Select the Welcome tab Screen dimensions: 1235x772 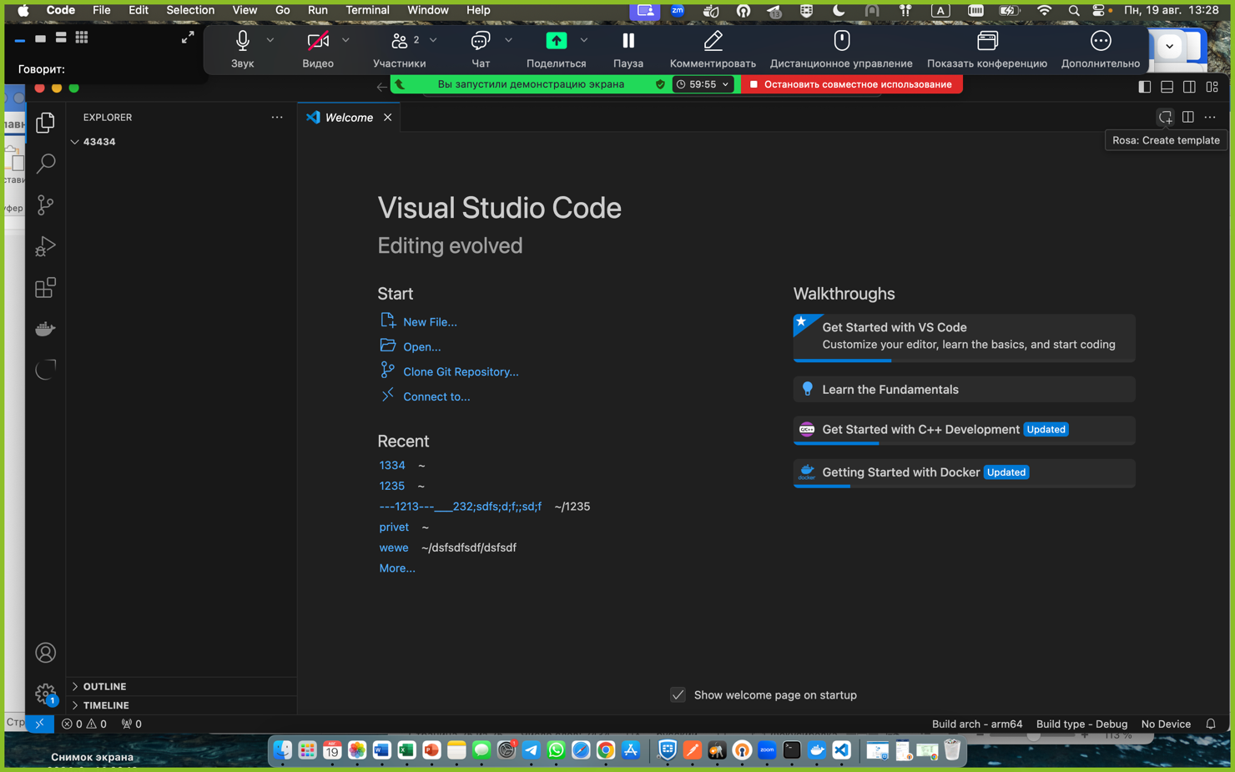click(348, 118)
